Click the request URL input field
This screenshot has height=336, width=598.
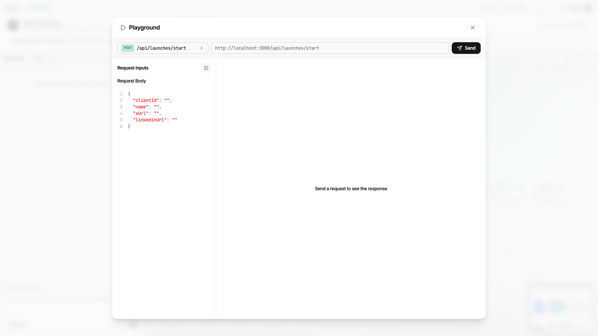click(x=330, y=48)
